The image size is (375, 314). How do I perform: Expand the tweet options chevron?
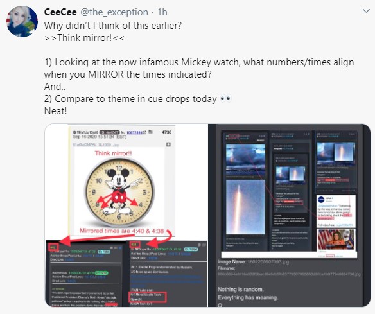366,11
